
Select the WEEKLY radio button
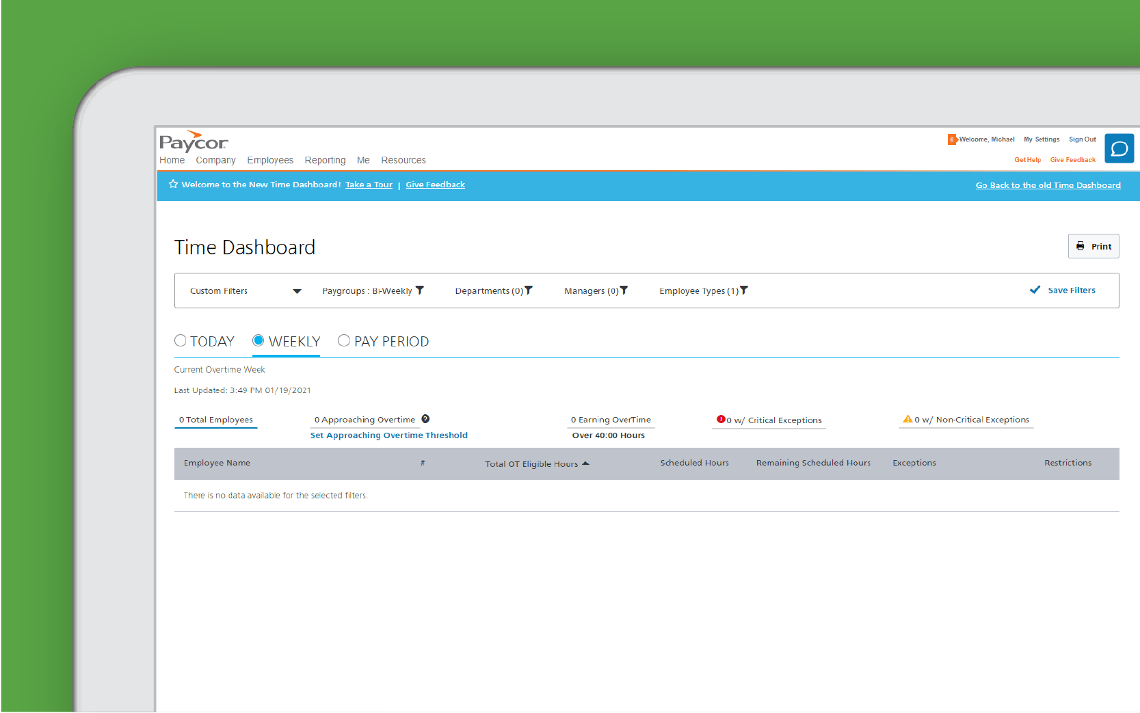(259, 340)
